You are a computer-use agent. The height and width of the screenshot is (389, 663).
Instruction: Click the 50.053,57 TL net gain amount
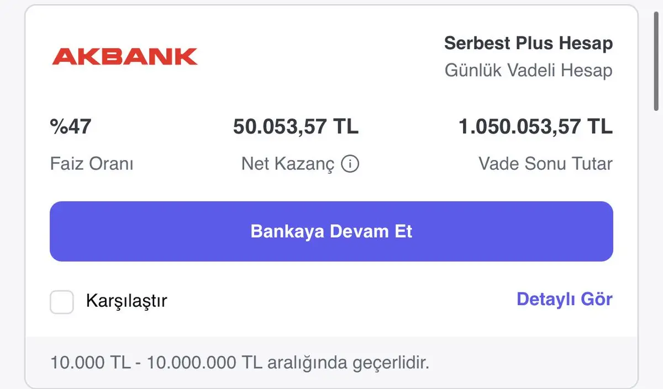(x=296, y=127)
